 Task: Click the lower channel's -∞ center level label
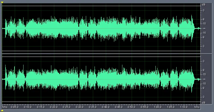click(204, 79)
